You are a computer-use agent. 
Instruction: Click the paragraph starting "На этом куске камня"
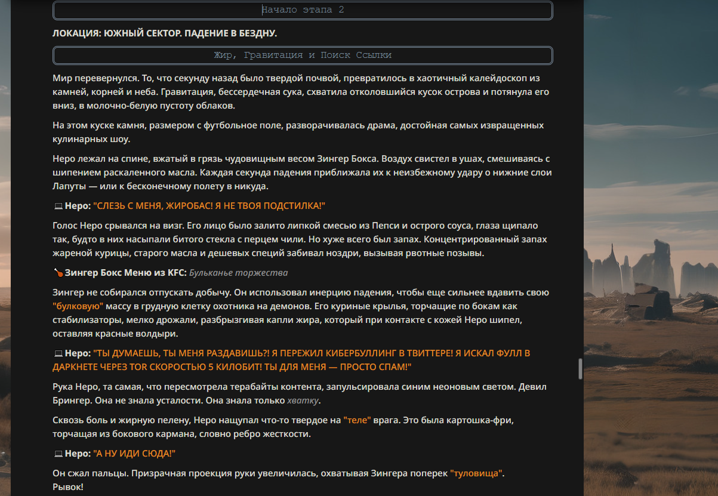[298, 133]
